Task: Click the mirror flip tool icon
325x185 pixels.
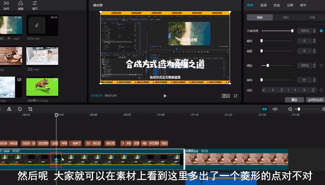Action: (9, 109)
